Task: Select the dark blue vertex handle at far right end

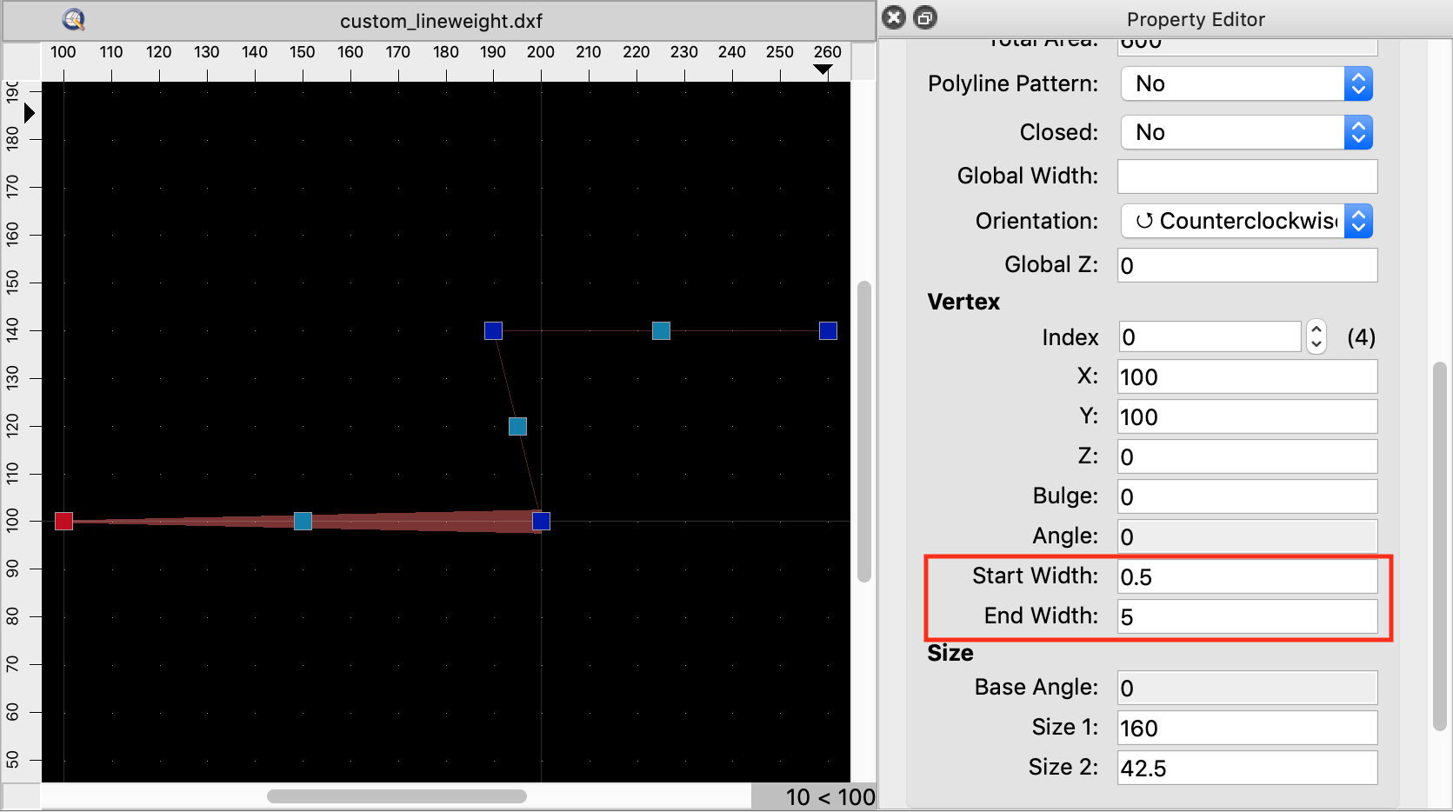Action: coord(828,330)
